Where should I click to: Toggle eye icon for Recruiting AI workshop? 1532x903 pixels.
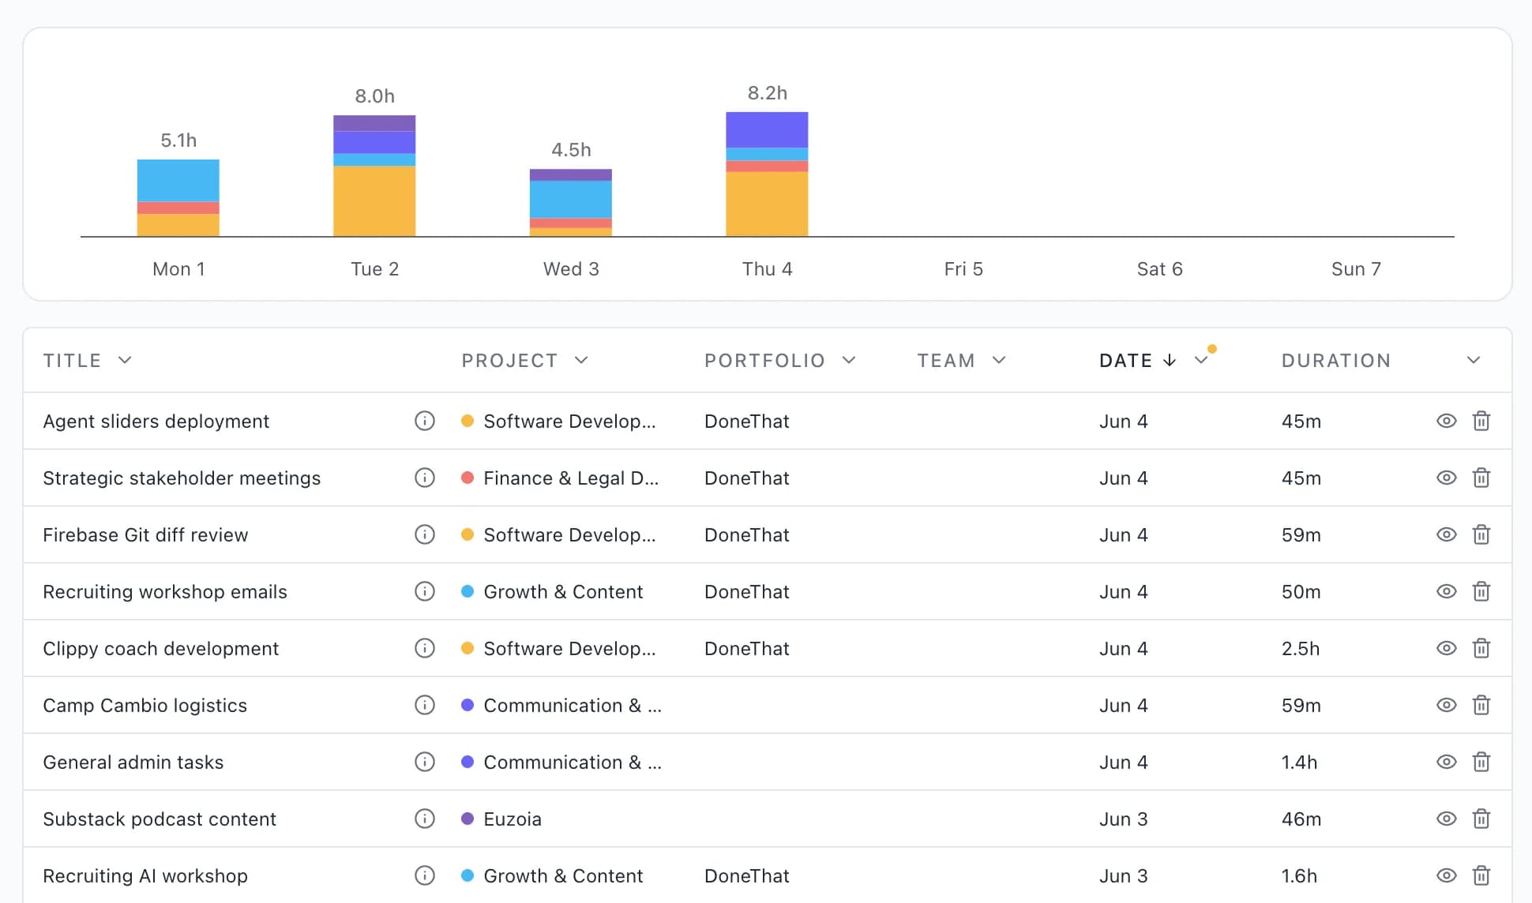click(x=1446, y=875)
